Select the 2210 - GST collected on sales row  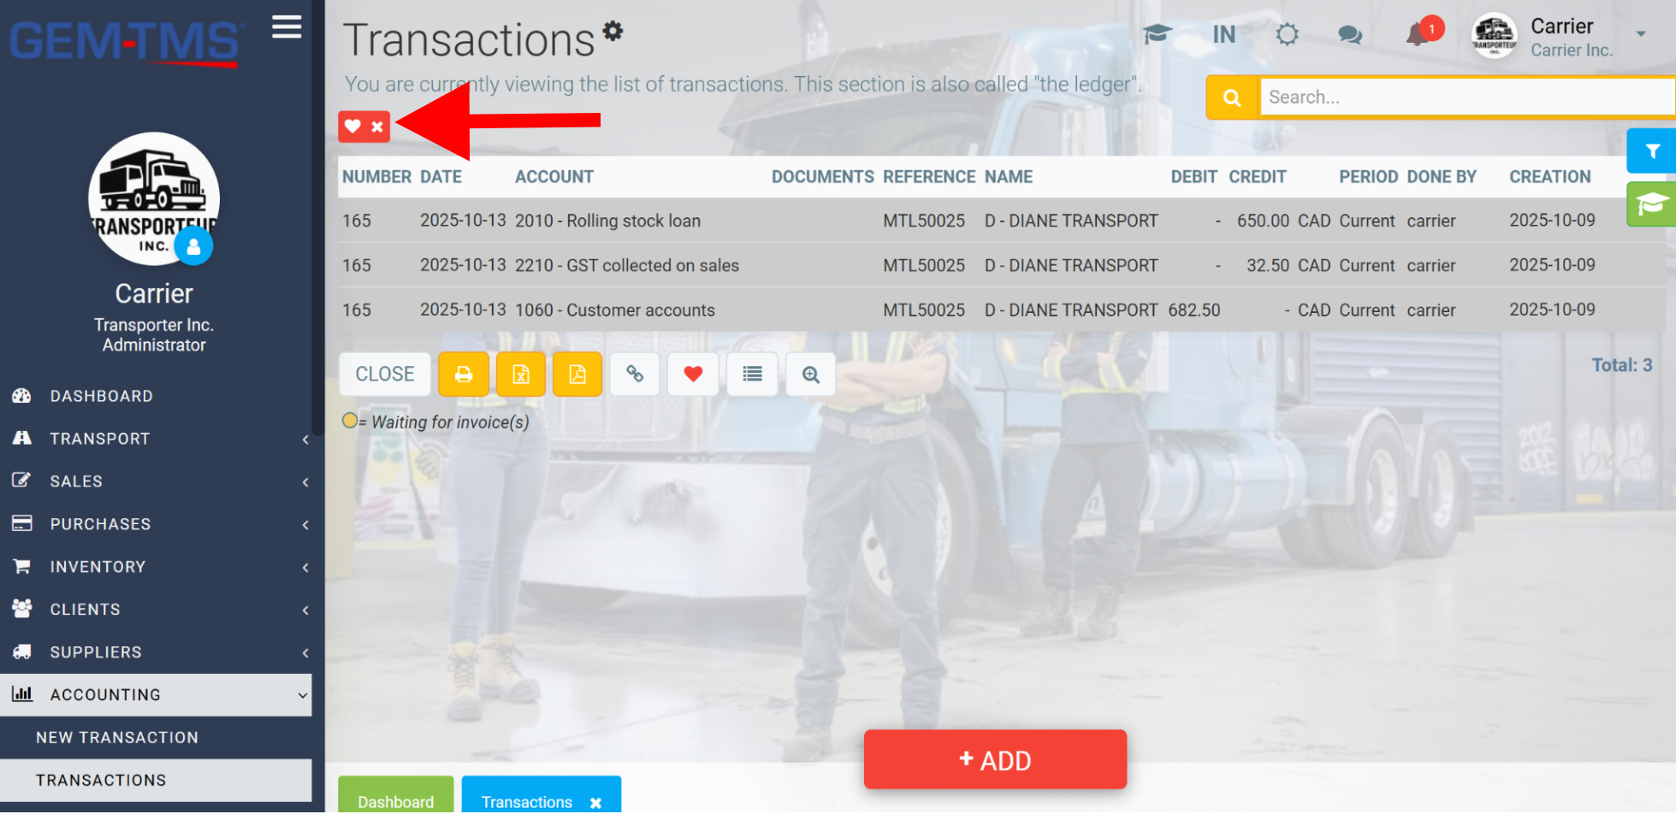click(x=1001, y=265)
